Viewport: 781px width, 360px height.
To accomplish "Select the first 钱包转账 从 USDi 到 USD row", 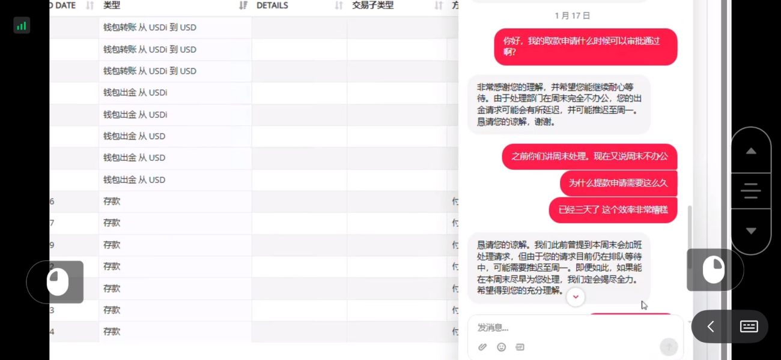I will 254,28.
